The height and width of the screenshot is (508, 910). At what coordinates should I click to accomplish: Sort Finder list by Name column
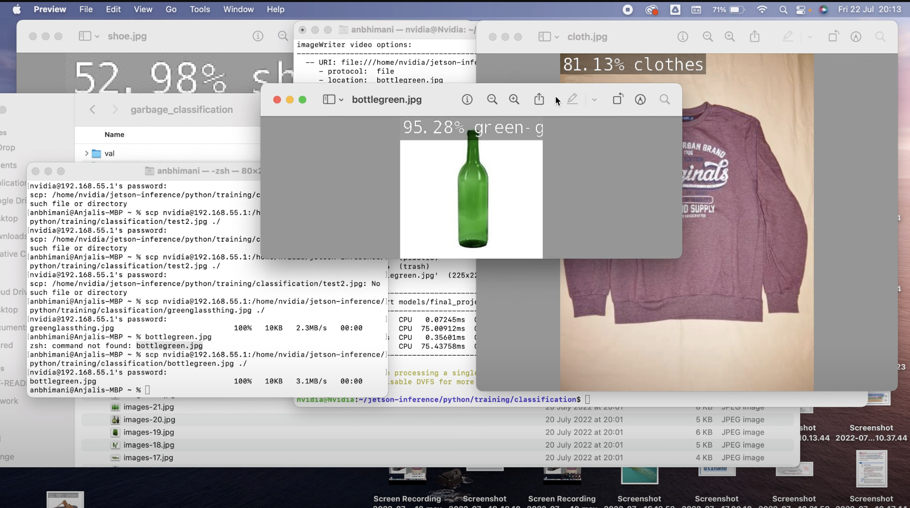click(x=115, y=134)
